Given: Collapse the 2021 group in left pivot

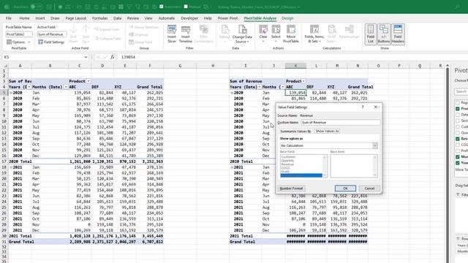Looking at the screenshot, I should click(x=11, y=167).
